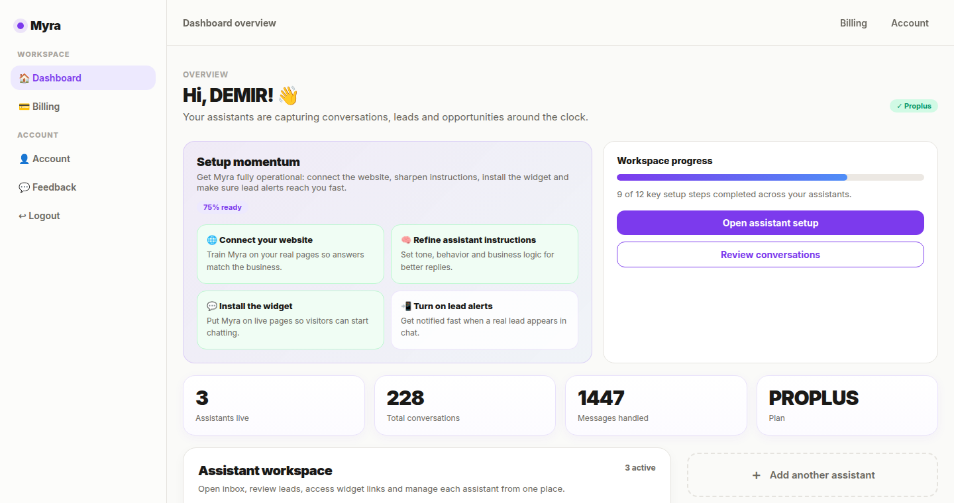Image resolution: width=954 pixels, height=503 pixels.
Task: Click the Total conversations stat card
Action: coord(464,405)
